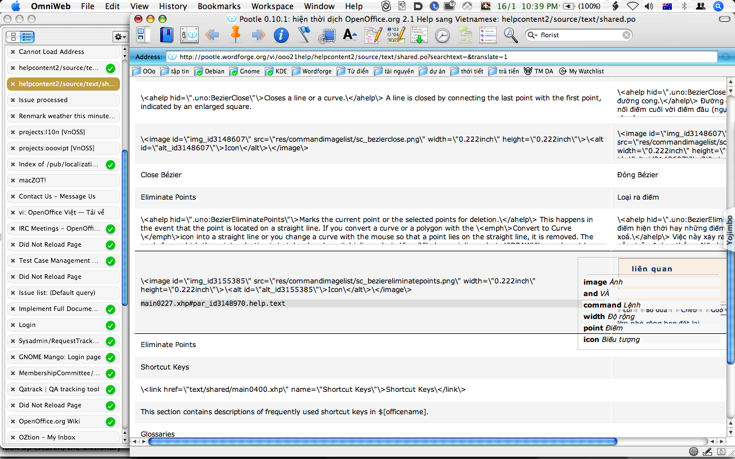Image resolution: width=735 pixels, height=459 pixels.
Task: Open the Workspace menu
Action: point(272,6)
